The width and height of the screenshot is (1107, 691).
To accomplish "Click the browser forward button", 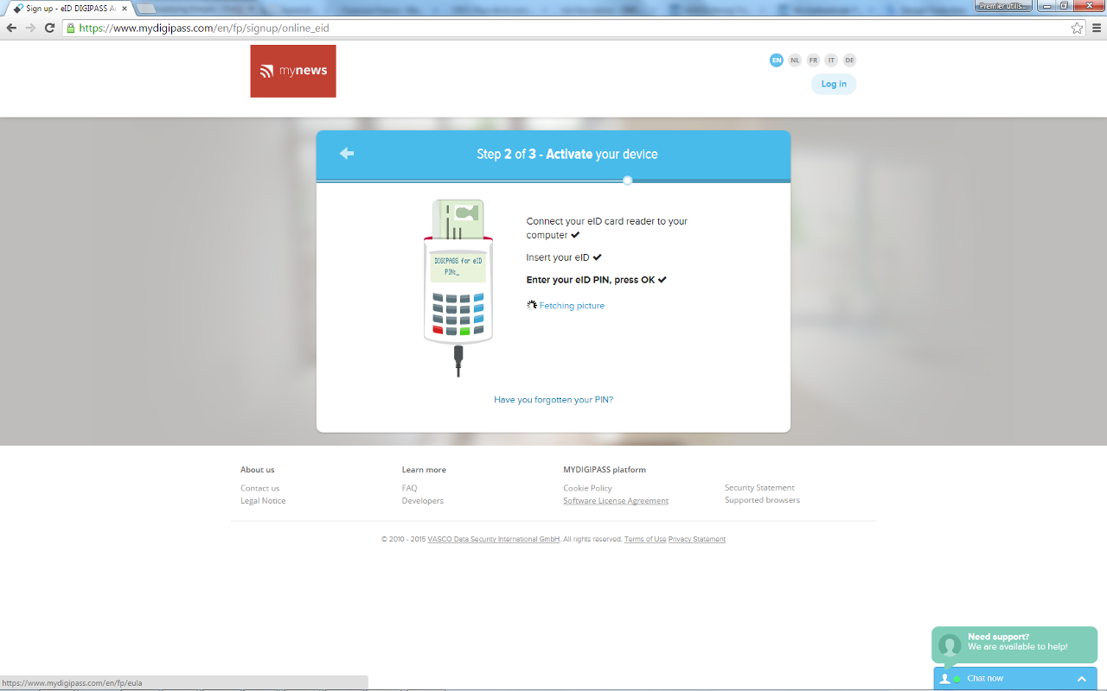I will coord(30,28).
